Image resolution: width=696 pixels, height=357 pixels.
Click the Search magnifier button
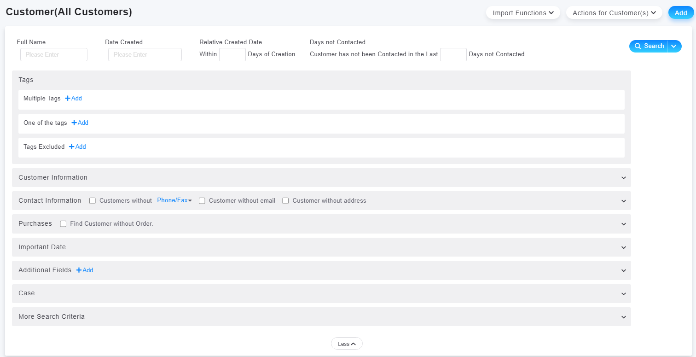point(649,46)
